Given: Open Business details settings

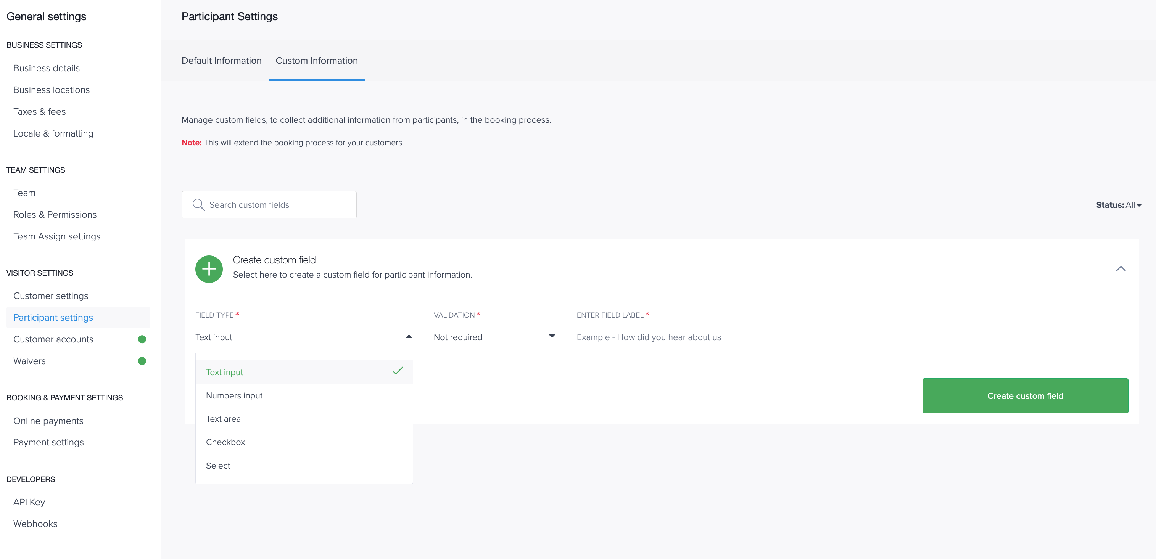Looking at the screenshot, I should 47,68.
